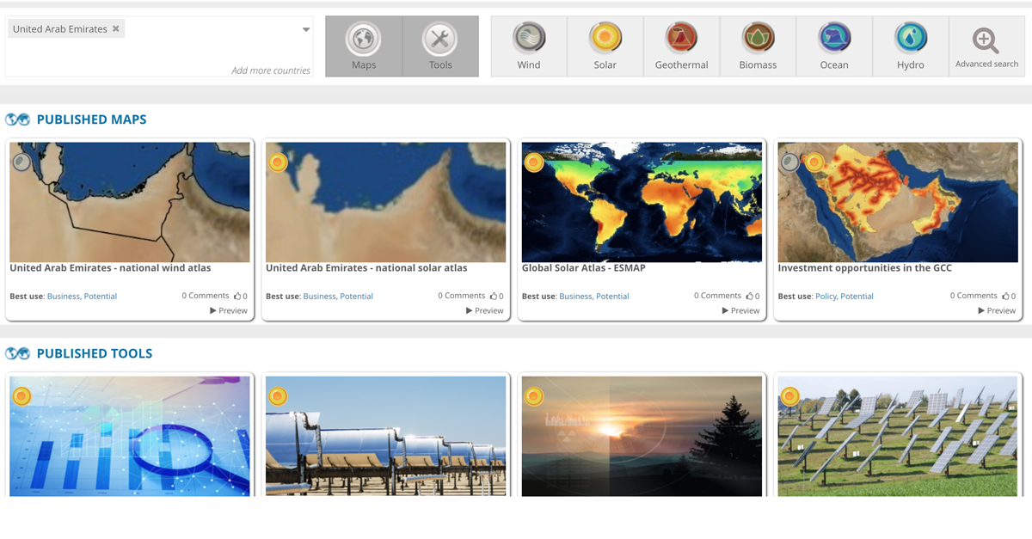The height and width of the screenshot is (539, 1032).
Task: Open the GCC investment opportunities map thumbnail
Action: tap(898, 202)
